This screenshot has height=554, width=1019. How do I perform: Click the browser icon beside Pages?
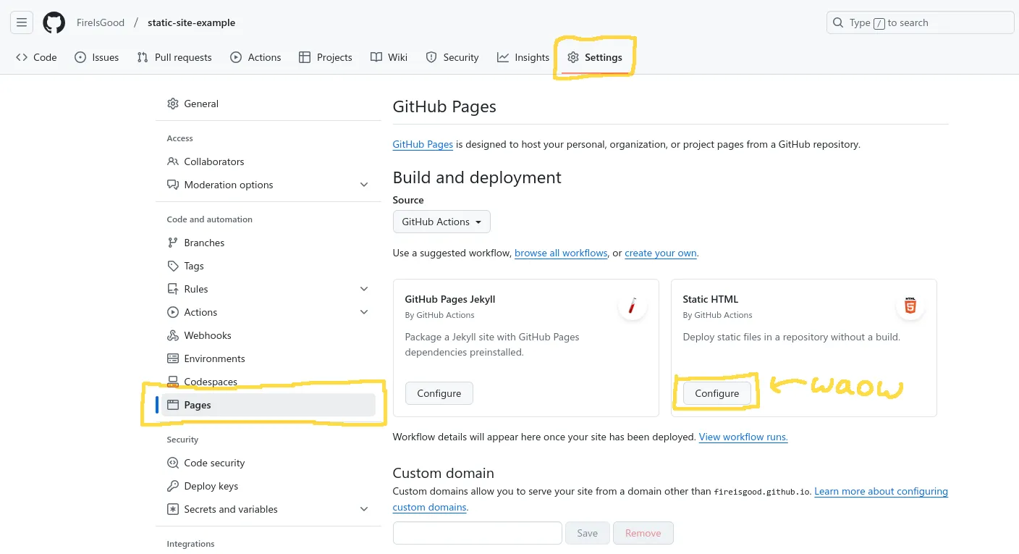point(173,405)
